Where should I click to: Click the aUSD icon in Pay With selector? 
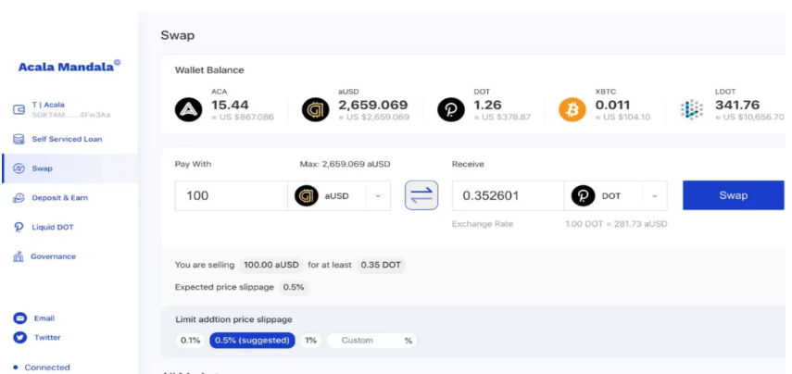pyautogui.click(x=306, y=196)
